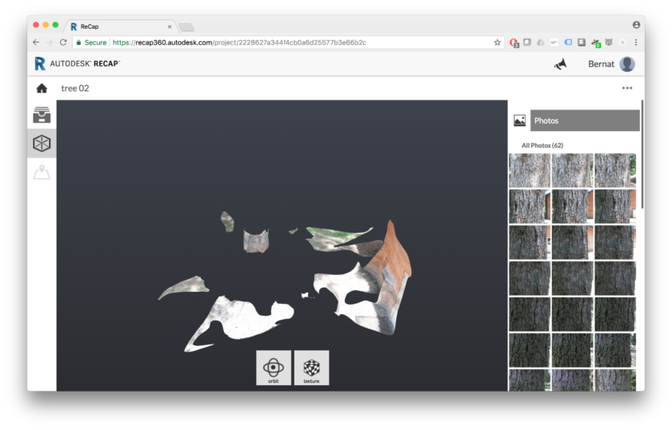Toggle the texture display mode
Viewport: 672px width, 430px height.
[x=311, y=368]
